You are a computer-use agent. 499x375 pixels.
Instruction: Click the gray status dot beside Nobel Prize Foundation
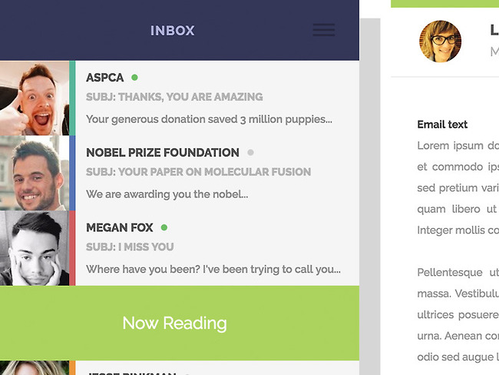(250, 152)
